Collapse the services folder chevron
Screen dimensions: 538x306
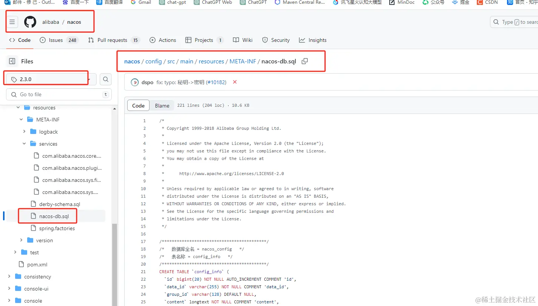(x=24, y=144)
